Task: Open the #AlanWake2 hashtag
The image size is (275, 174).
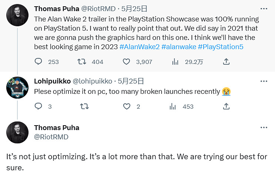Action: 139,47
